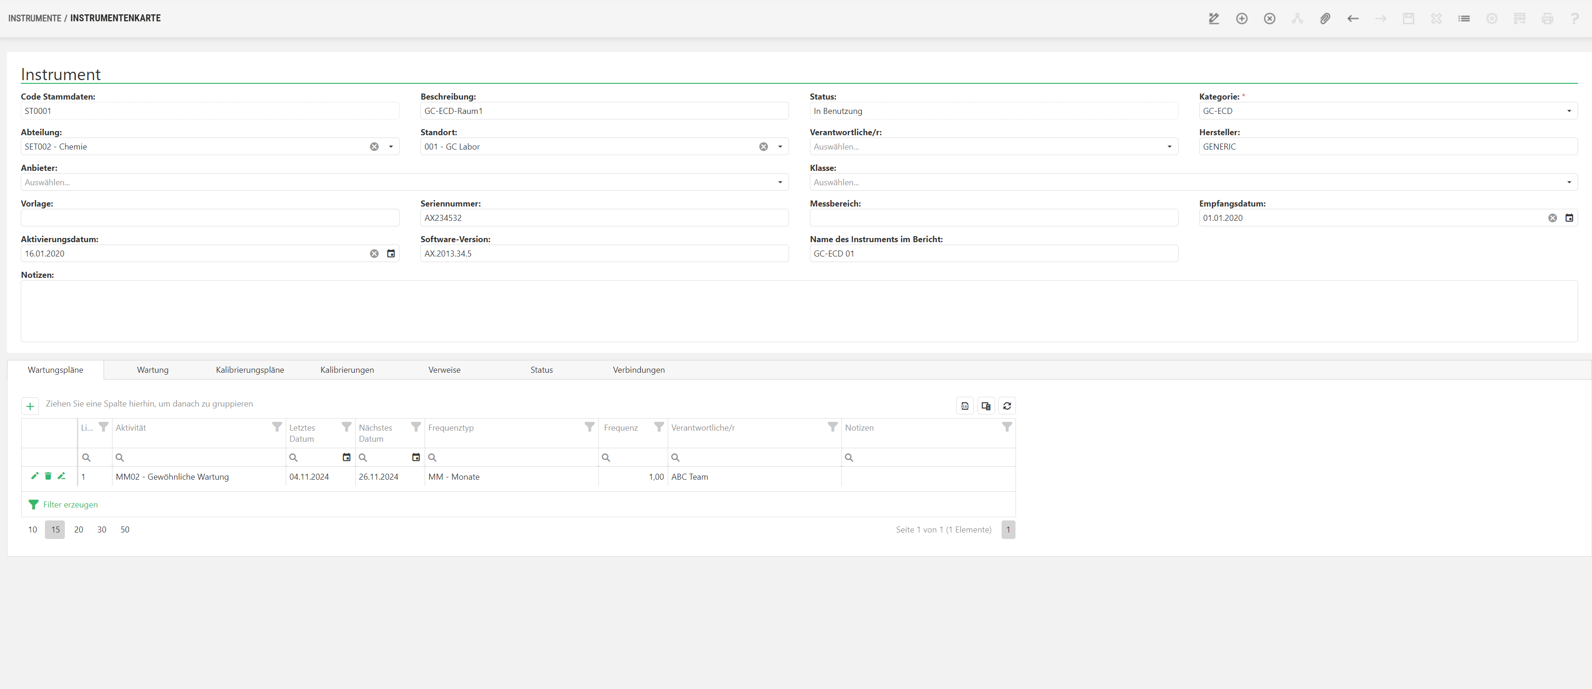Click the edit pencil icon in top toolbar
The height and width of the screenshot is (689, 1592).
1214,19
